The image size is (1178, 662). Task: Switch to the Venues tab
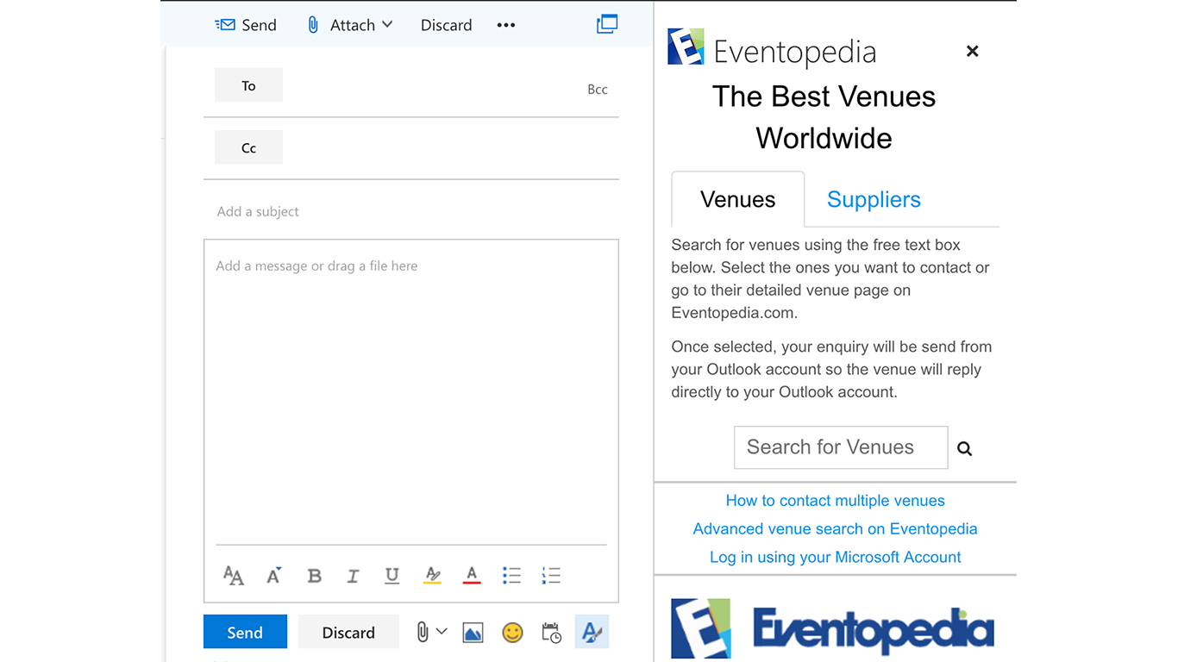coord(738,199)
